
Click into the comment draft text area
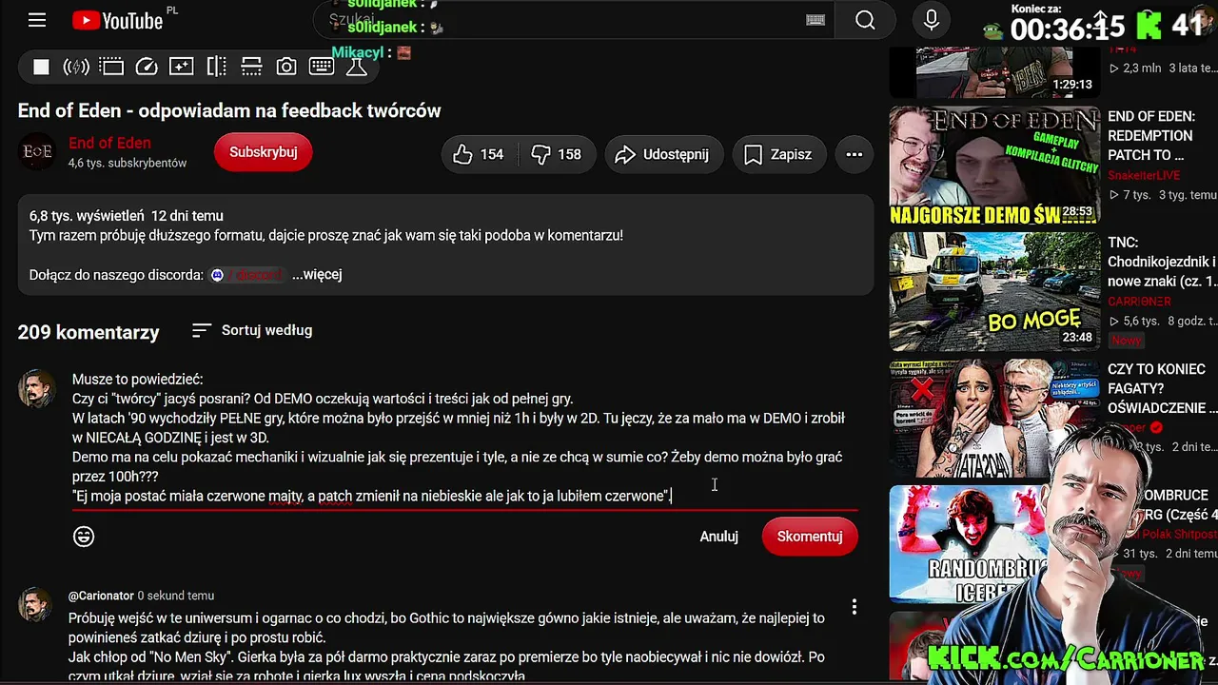pyautogui.click(x=464, y=438)
